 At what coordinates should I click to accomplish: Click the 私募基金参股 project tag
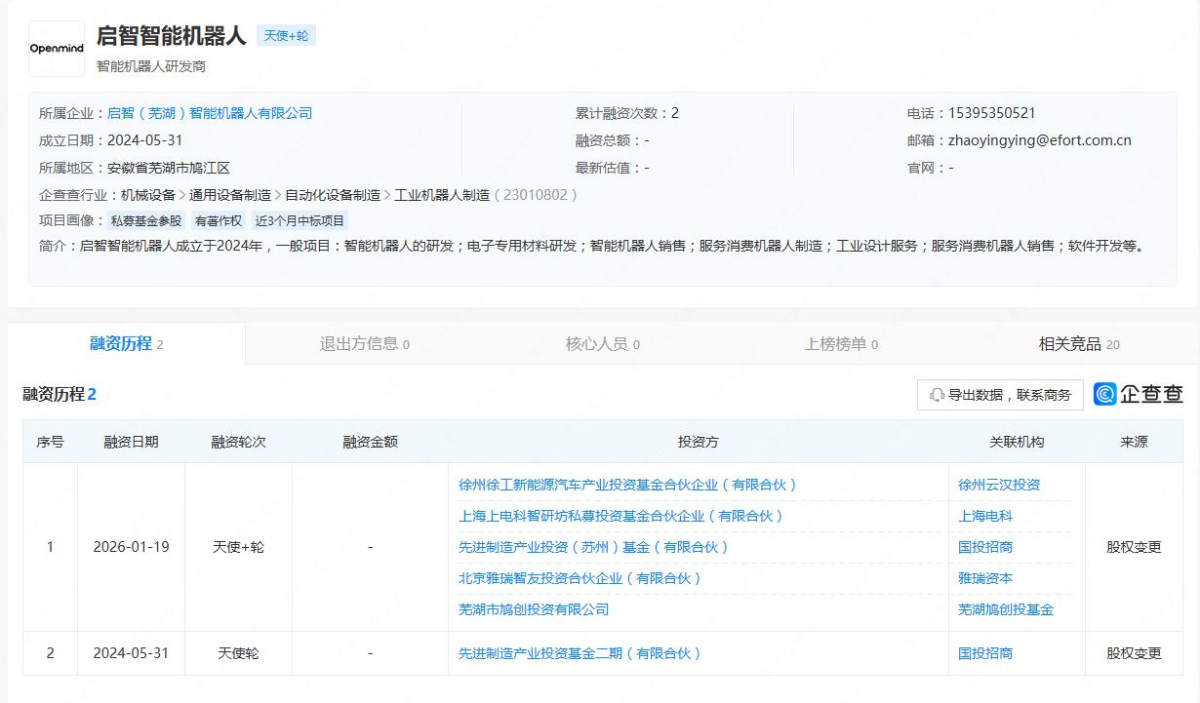pyautogui.click(x=146, y=221)
